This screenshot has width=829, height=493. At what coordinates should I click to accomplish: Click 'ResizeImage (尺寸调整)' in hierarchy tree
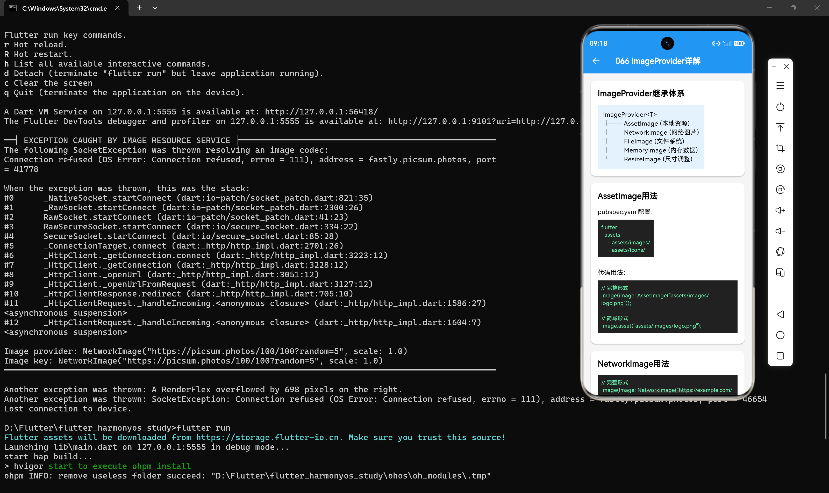pyautogui.click(x=658, y=160)
